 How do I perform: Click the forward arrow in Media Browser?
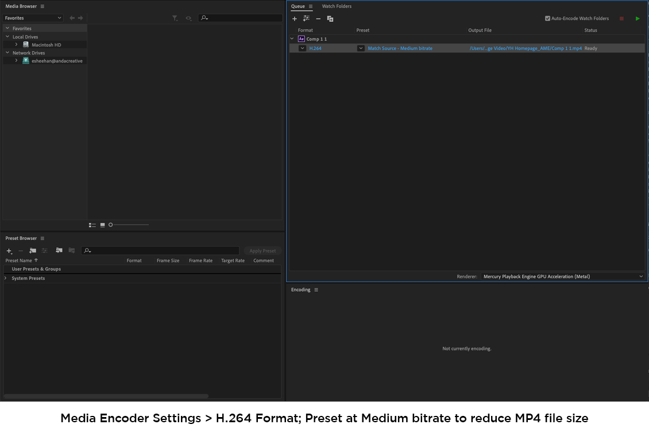80,18
